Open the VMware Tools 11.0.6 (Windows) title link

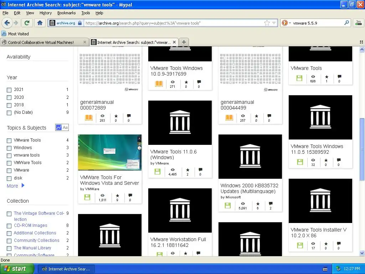coord(174,154)
